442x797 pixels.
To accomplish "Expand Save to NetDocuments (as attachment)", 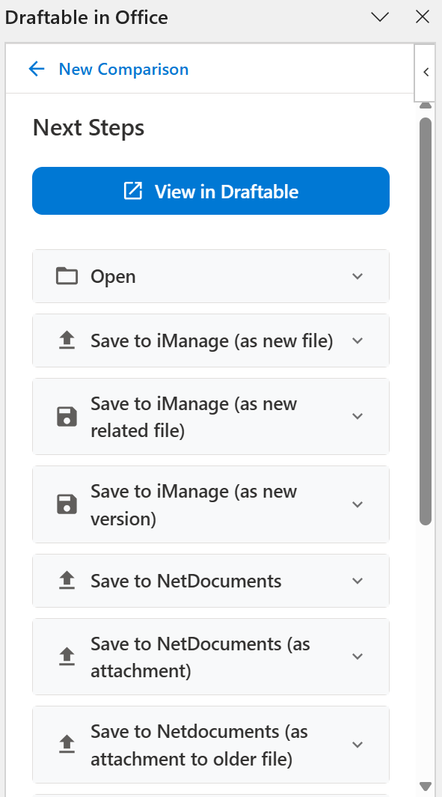I will coord(357,656).
